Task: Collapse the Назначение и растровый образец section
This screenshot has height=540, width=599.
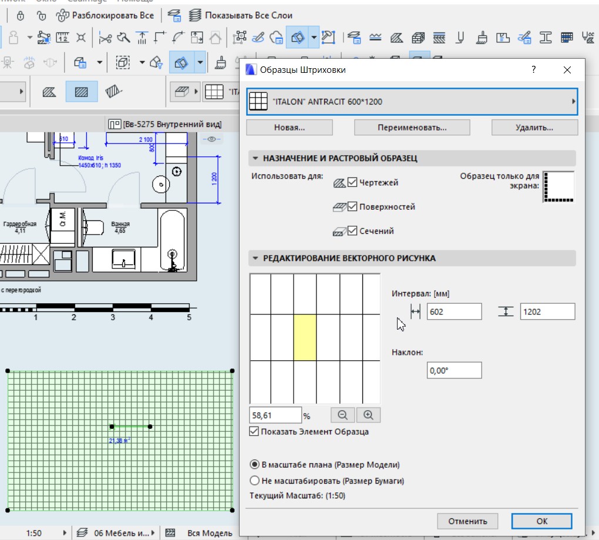Action: [255, 159]
